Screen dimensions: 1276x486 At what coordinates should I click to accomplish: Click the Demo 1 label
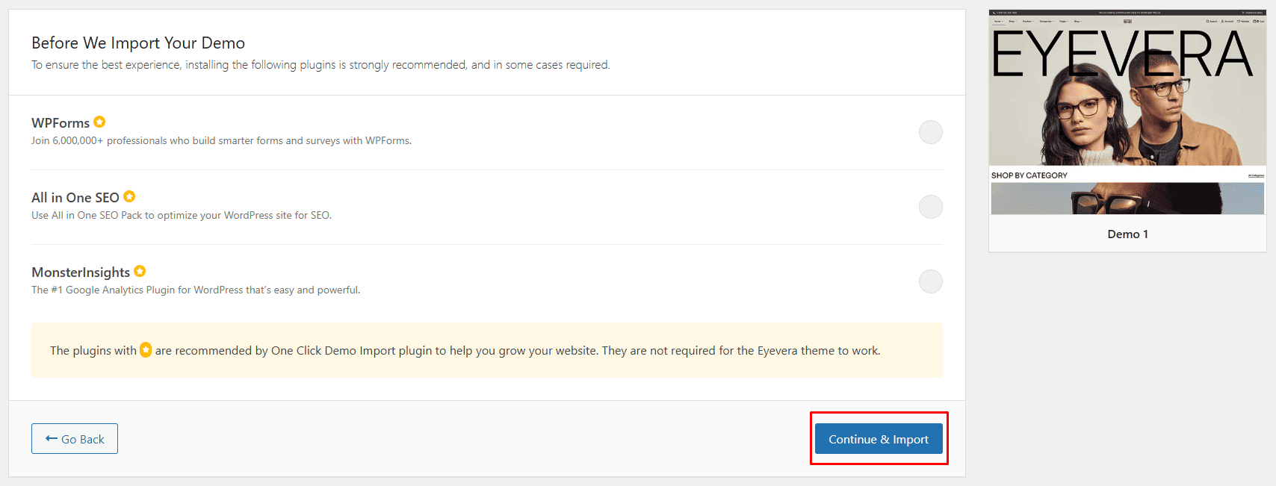click(1127, 234)
